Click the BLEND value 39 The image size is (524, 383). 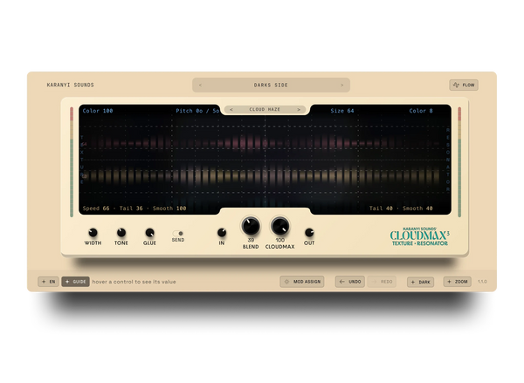coord(251,240)
